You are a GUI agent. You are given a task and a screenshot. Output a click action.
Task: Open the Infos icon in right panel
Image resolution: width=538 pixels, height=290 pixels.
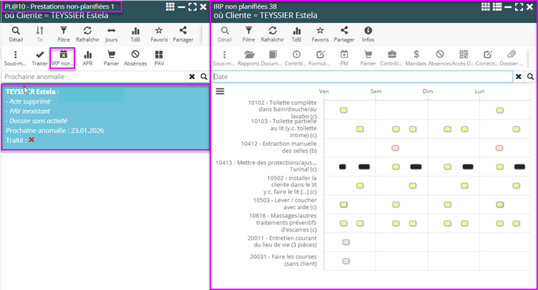[368, 34]
